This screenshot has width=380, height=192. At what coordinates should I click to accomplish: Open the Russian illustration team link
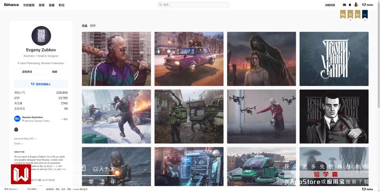32,117
